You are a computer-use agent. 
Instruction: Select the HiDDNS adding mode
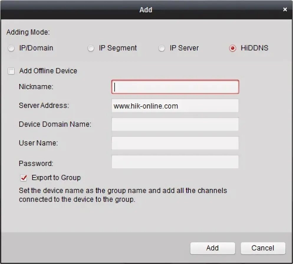tap(233, 48)
